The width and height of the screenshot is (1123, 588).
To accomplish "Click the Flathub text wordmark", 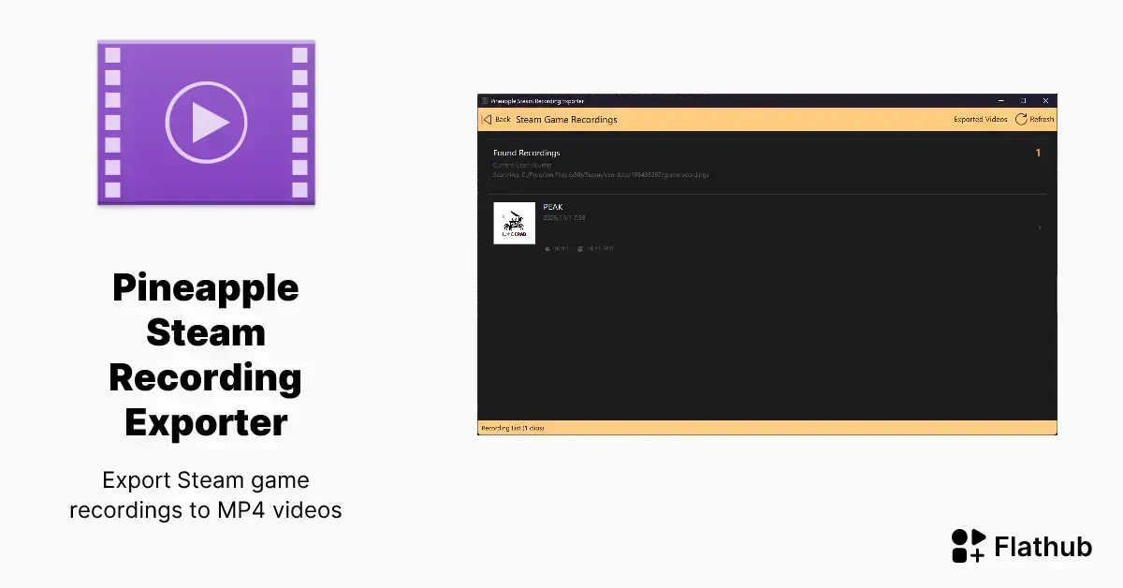I will (x=1043, y=547).
